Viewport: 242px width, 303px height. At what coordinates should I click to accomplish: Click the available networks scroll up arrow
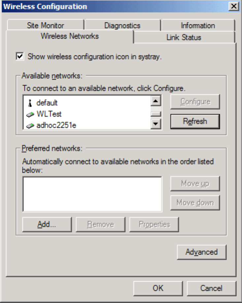tap(155, 101)
